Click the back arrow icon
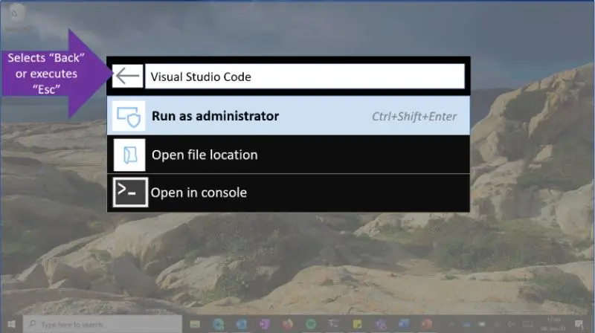Screen dimensions: 595x333 pyautogui.click(x=127, y=76)
